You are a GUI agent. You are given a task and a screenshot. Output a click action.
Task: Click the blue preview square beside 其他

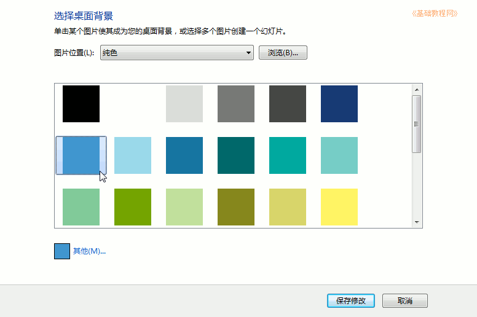[62, 251]
